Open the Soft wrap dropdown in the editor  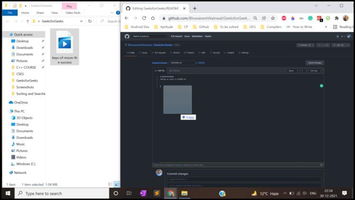[316, 71]
